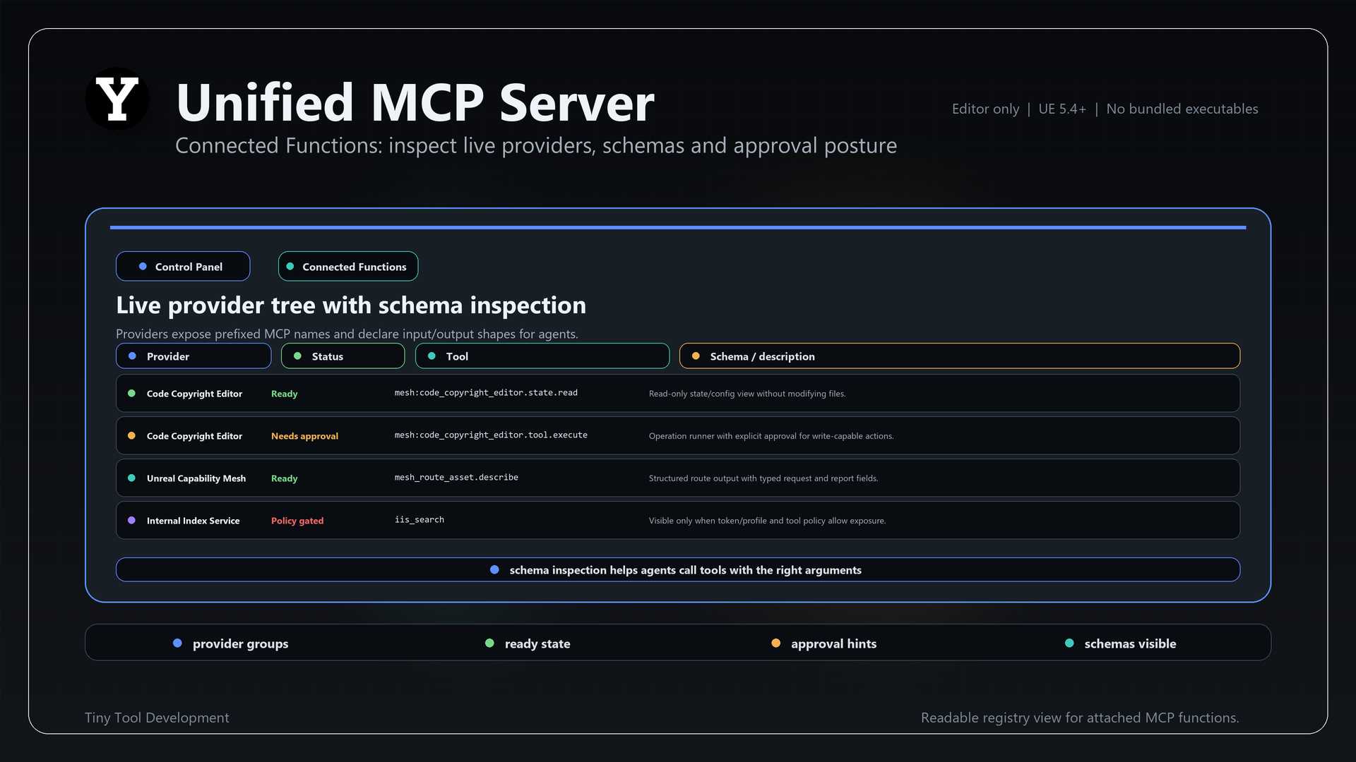Click the Y logo icon

117,99
